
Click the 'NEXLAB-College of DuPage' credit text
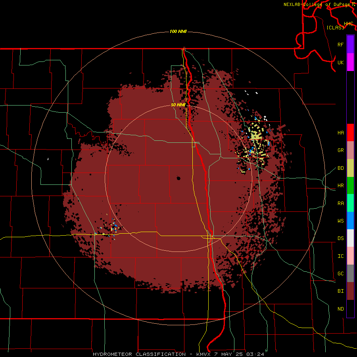tap(318, 4)
